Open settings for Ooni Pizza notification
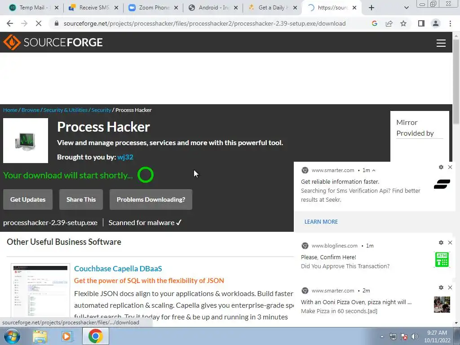Image resolution: width=460 pixels, height=345 pixels. click(441, 287)
